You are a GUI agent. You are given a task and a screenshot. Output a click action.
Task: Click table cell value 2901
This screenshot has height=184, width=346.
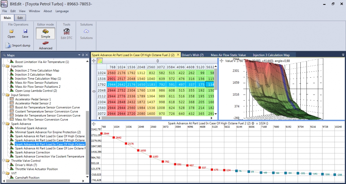tap(112, 79)
